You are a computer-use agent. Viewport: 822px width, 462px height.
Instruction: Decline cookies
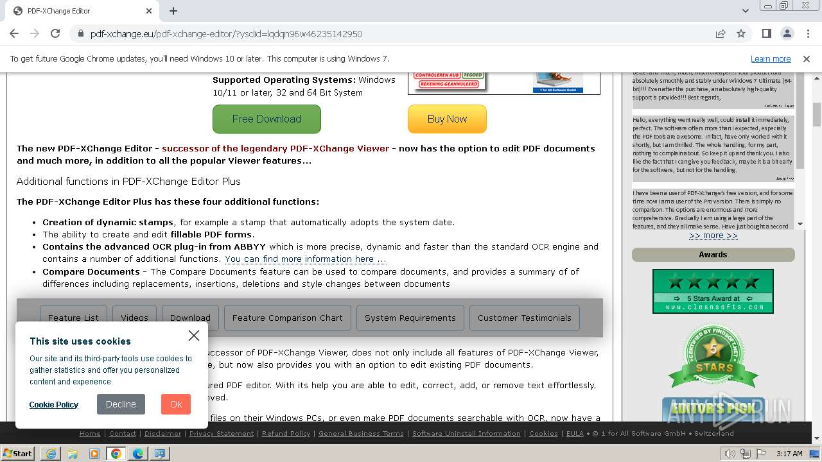click(x=121, y=404)
